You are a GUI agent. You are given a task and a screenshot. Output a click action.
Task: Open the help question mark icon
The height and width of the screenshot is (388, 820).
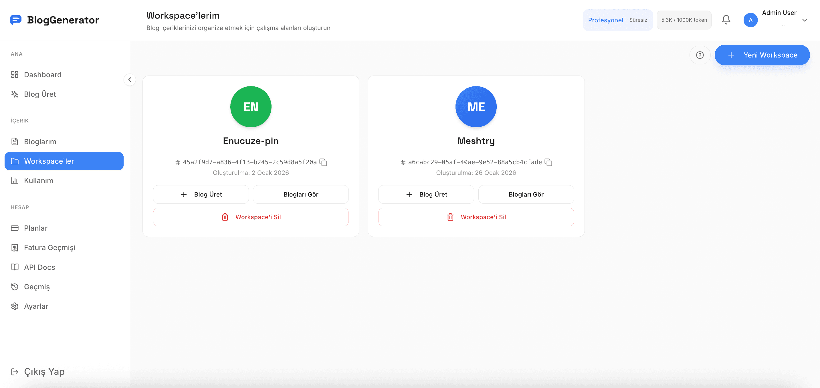pos(700,55)
